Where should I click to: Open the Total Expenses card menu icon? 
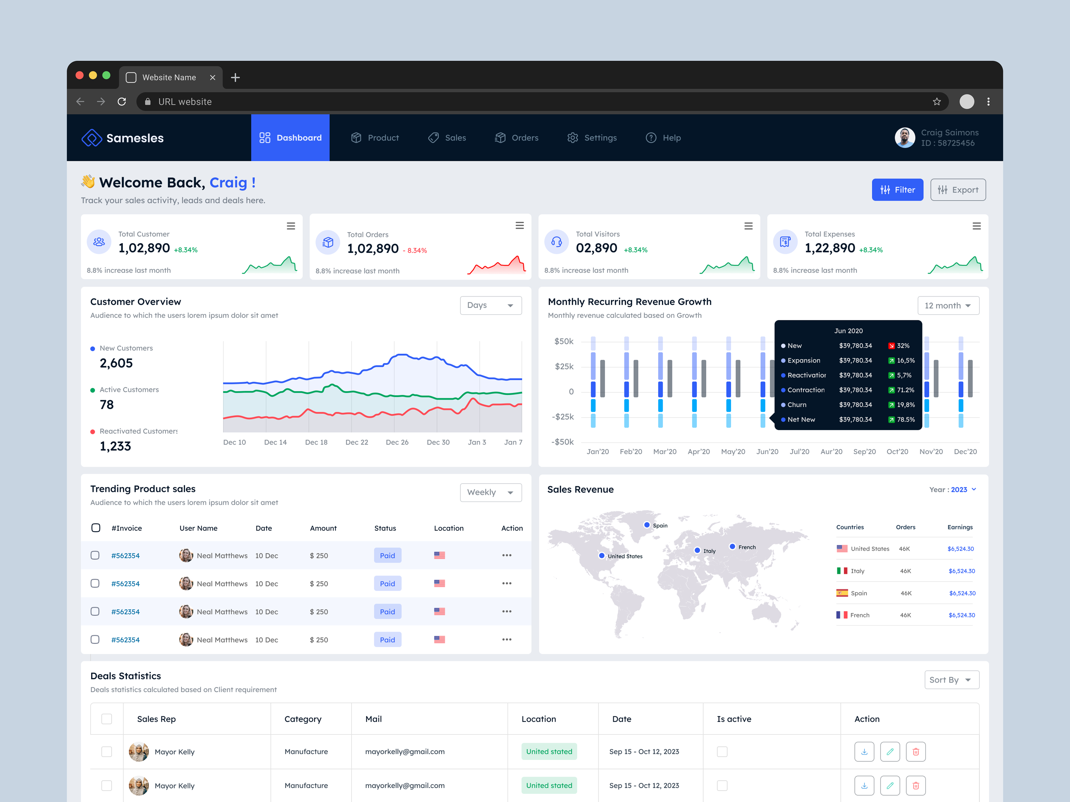pyautogui.click(x=977, y=226)
